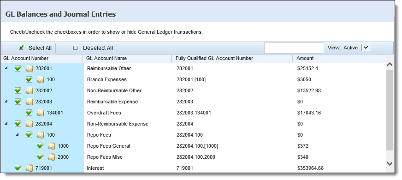This screenshot has width=402, height=180.
Task: Click the scrollbar up arrow
Action: (390, 65)
